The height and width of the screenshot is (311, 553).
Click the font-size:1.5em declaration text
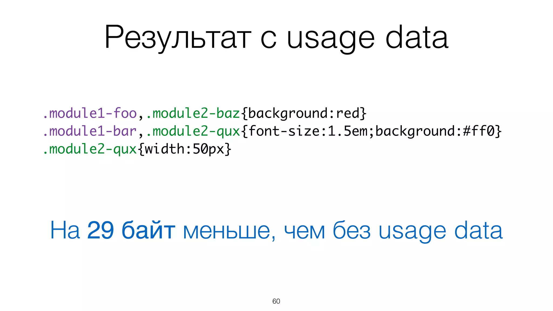[x=308, y=131]
